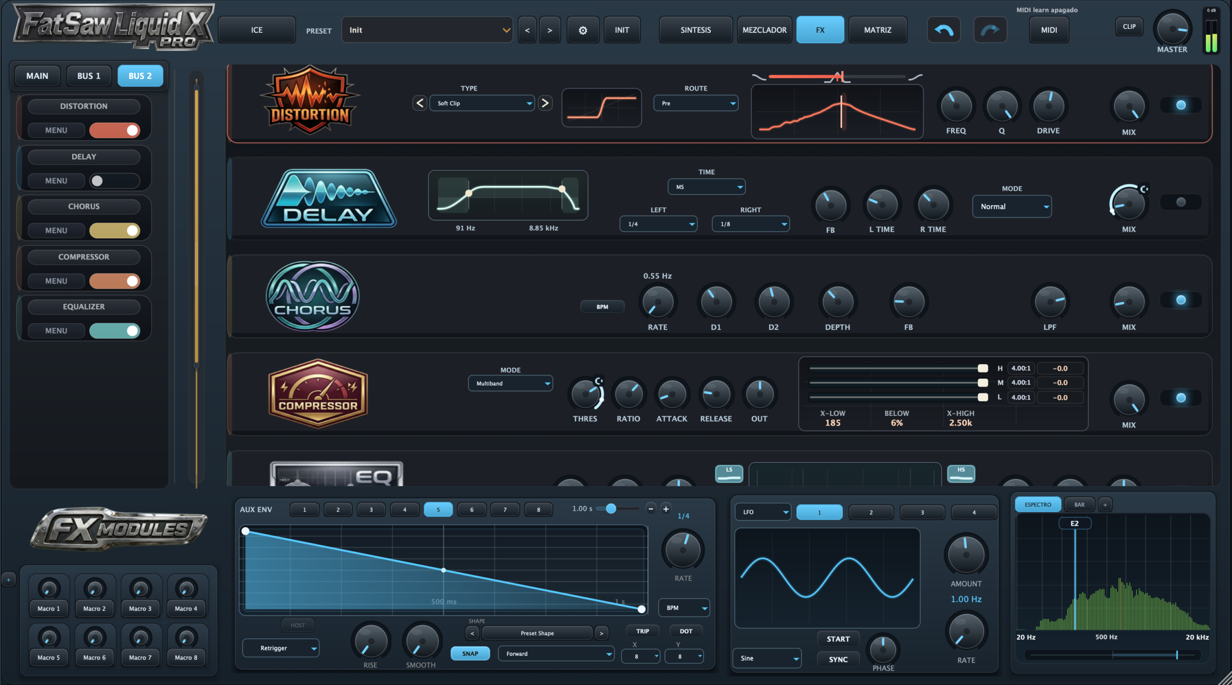Switch to MEZCLADOR tab
Viewport: 1232px width, 685px height.
pos(764,30)
